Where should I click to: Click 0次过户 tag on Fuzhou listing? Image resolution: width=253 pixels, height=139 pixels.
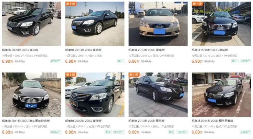245,132
